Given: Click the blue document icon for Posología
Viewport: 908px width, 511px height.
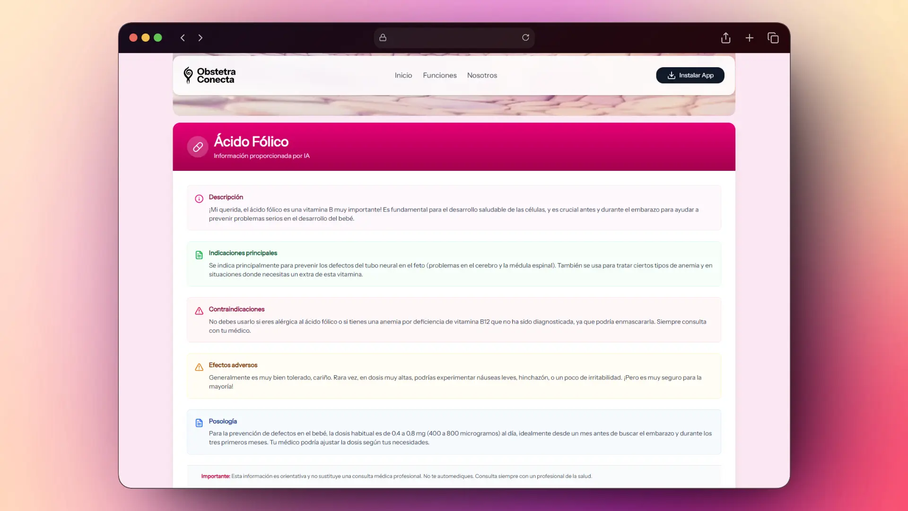Looking at the screenshot, I should point(199,423).
